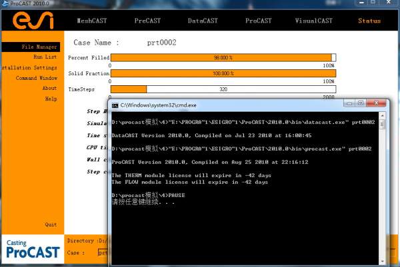Click the FLOW module license line
The width and height of the screenshot is (400, 267).
[190, 182]
